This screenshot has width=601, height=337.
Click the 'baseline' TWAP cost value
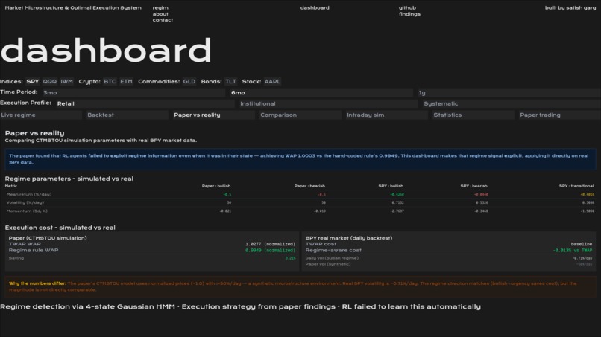[x=582, y=244]
